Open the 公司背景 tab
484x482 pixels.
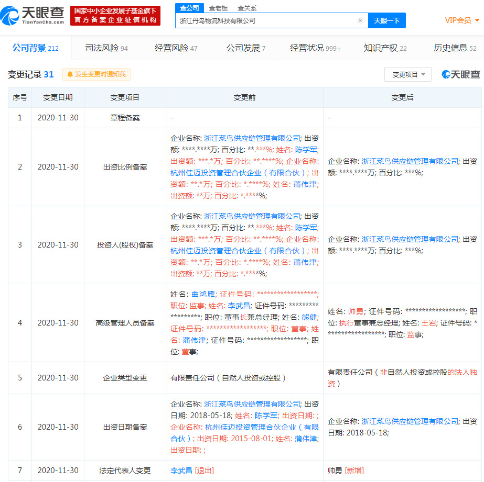coord(36,48)
